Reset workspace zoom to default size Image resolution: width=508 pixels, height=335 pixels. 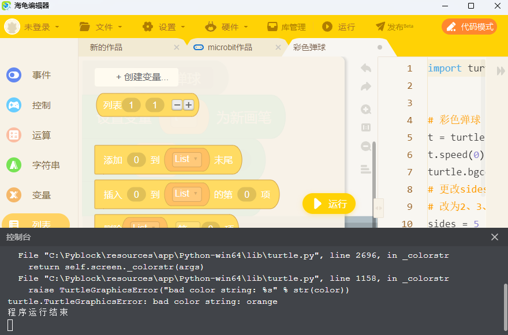point(365,127)
